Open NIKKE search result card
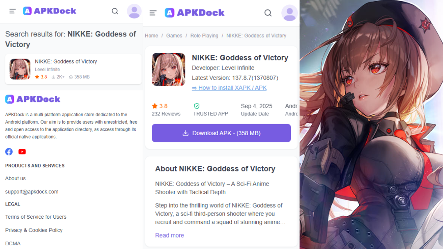Screen dimensions: 443x249 [73, 69]
